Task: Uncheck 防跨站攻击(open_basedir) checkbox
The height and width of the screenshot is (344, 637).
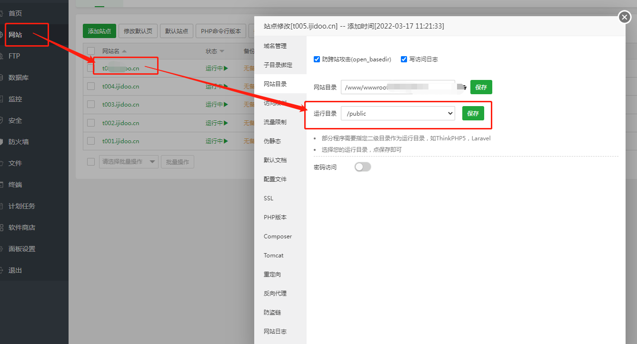Action: pyautogui.click(x=317, y=59)
